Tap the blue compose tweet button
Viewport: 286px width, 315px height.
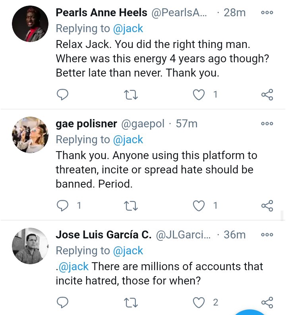click(249, 312)
